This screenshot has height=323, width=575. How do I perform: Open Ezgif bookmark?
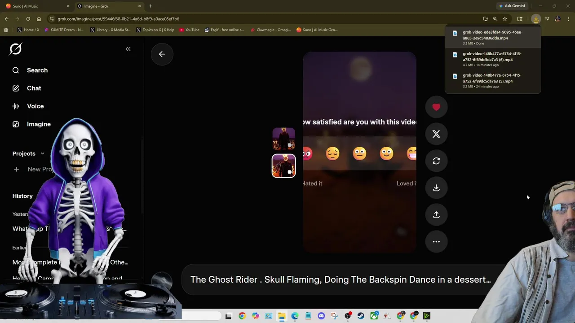(224, 30)
